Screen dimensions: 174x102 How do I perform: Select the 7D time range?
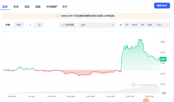(x=127, y=25)
